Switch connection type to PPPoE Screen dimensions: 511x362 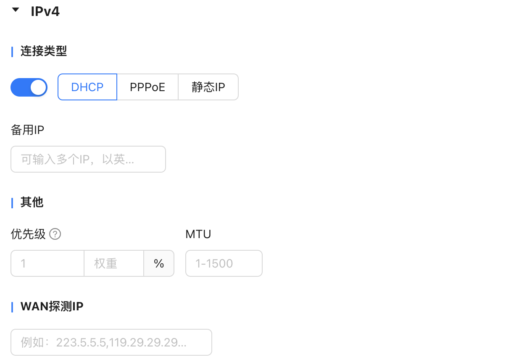point(148,87)
